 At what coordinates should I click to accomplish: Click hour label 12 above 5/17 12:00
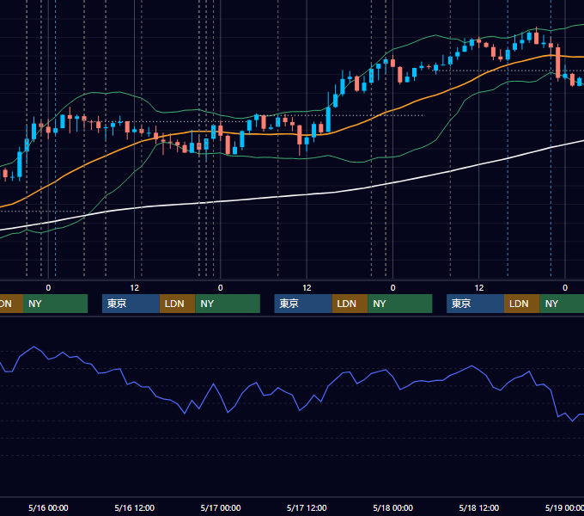tap(307, 288)
